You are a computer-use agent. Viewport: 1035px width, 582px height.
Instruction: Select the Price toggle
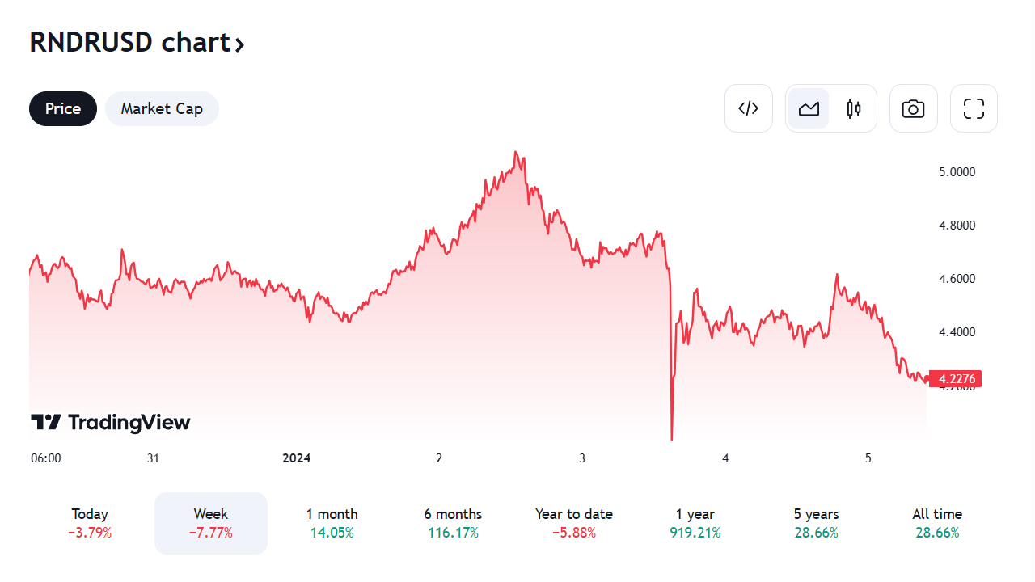click(x=63, y=108)
